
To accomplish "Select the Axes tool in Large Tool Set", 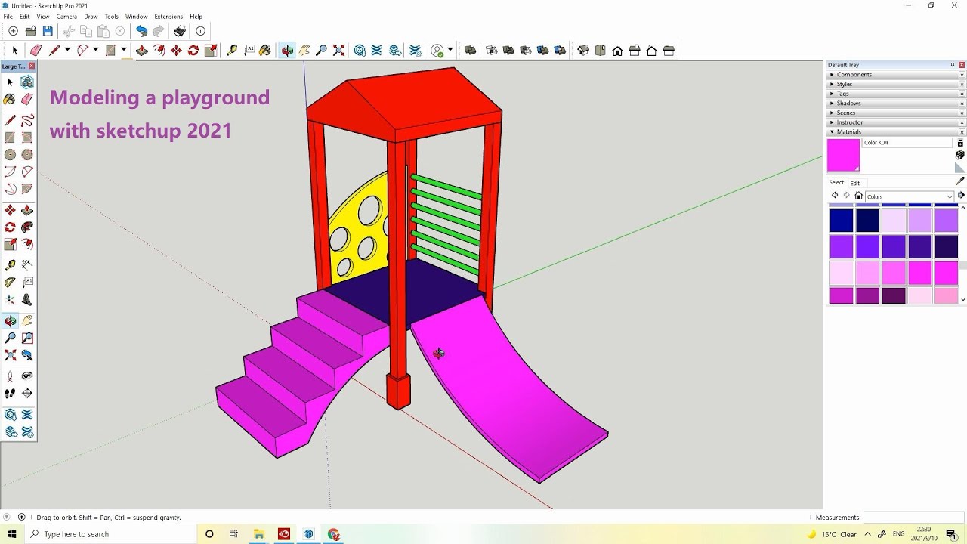I will (x=10, y=299).
